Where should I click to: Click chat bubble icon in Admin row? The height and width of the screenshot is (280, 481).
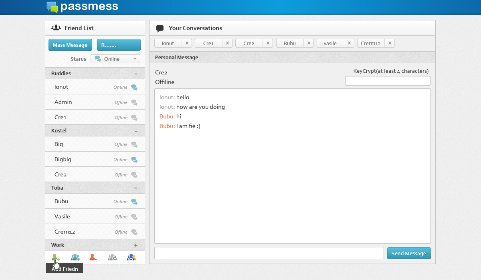coord(134,102)
